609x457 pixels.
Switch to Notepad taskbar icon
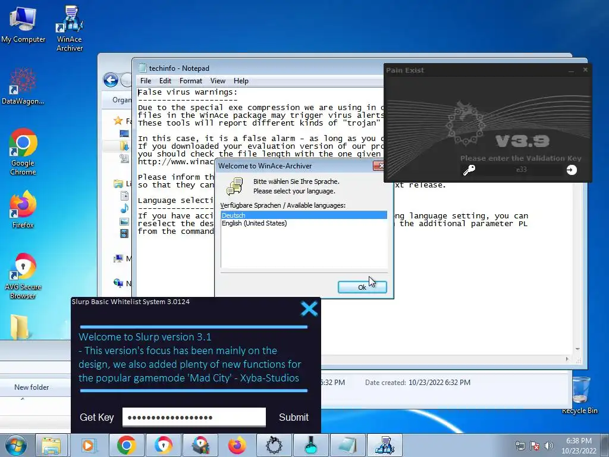click(347, 445)
